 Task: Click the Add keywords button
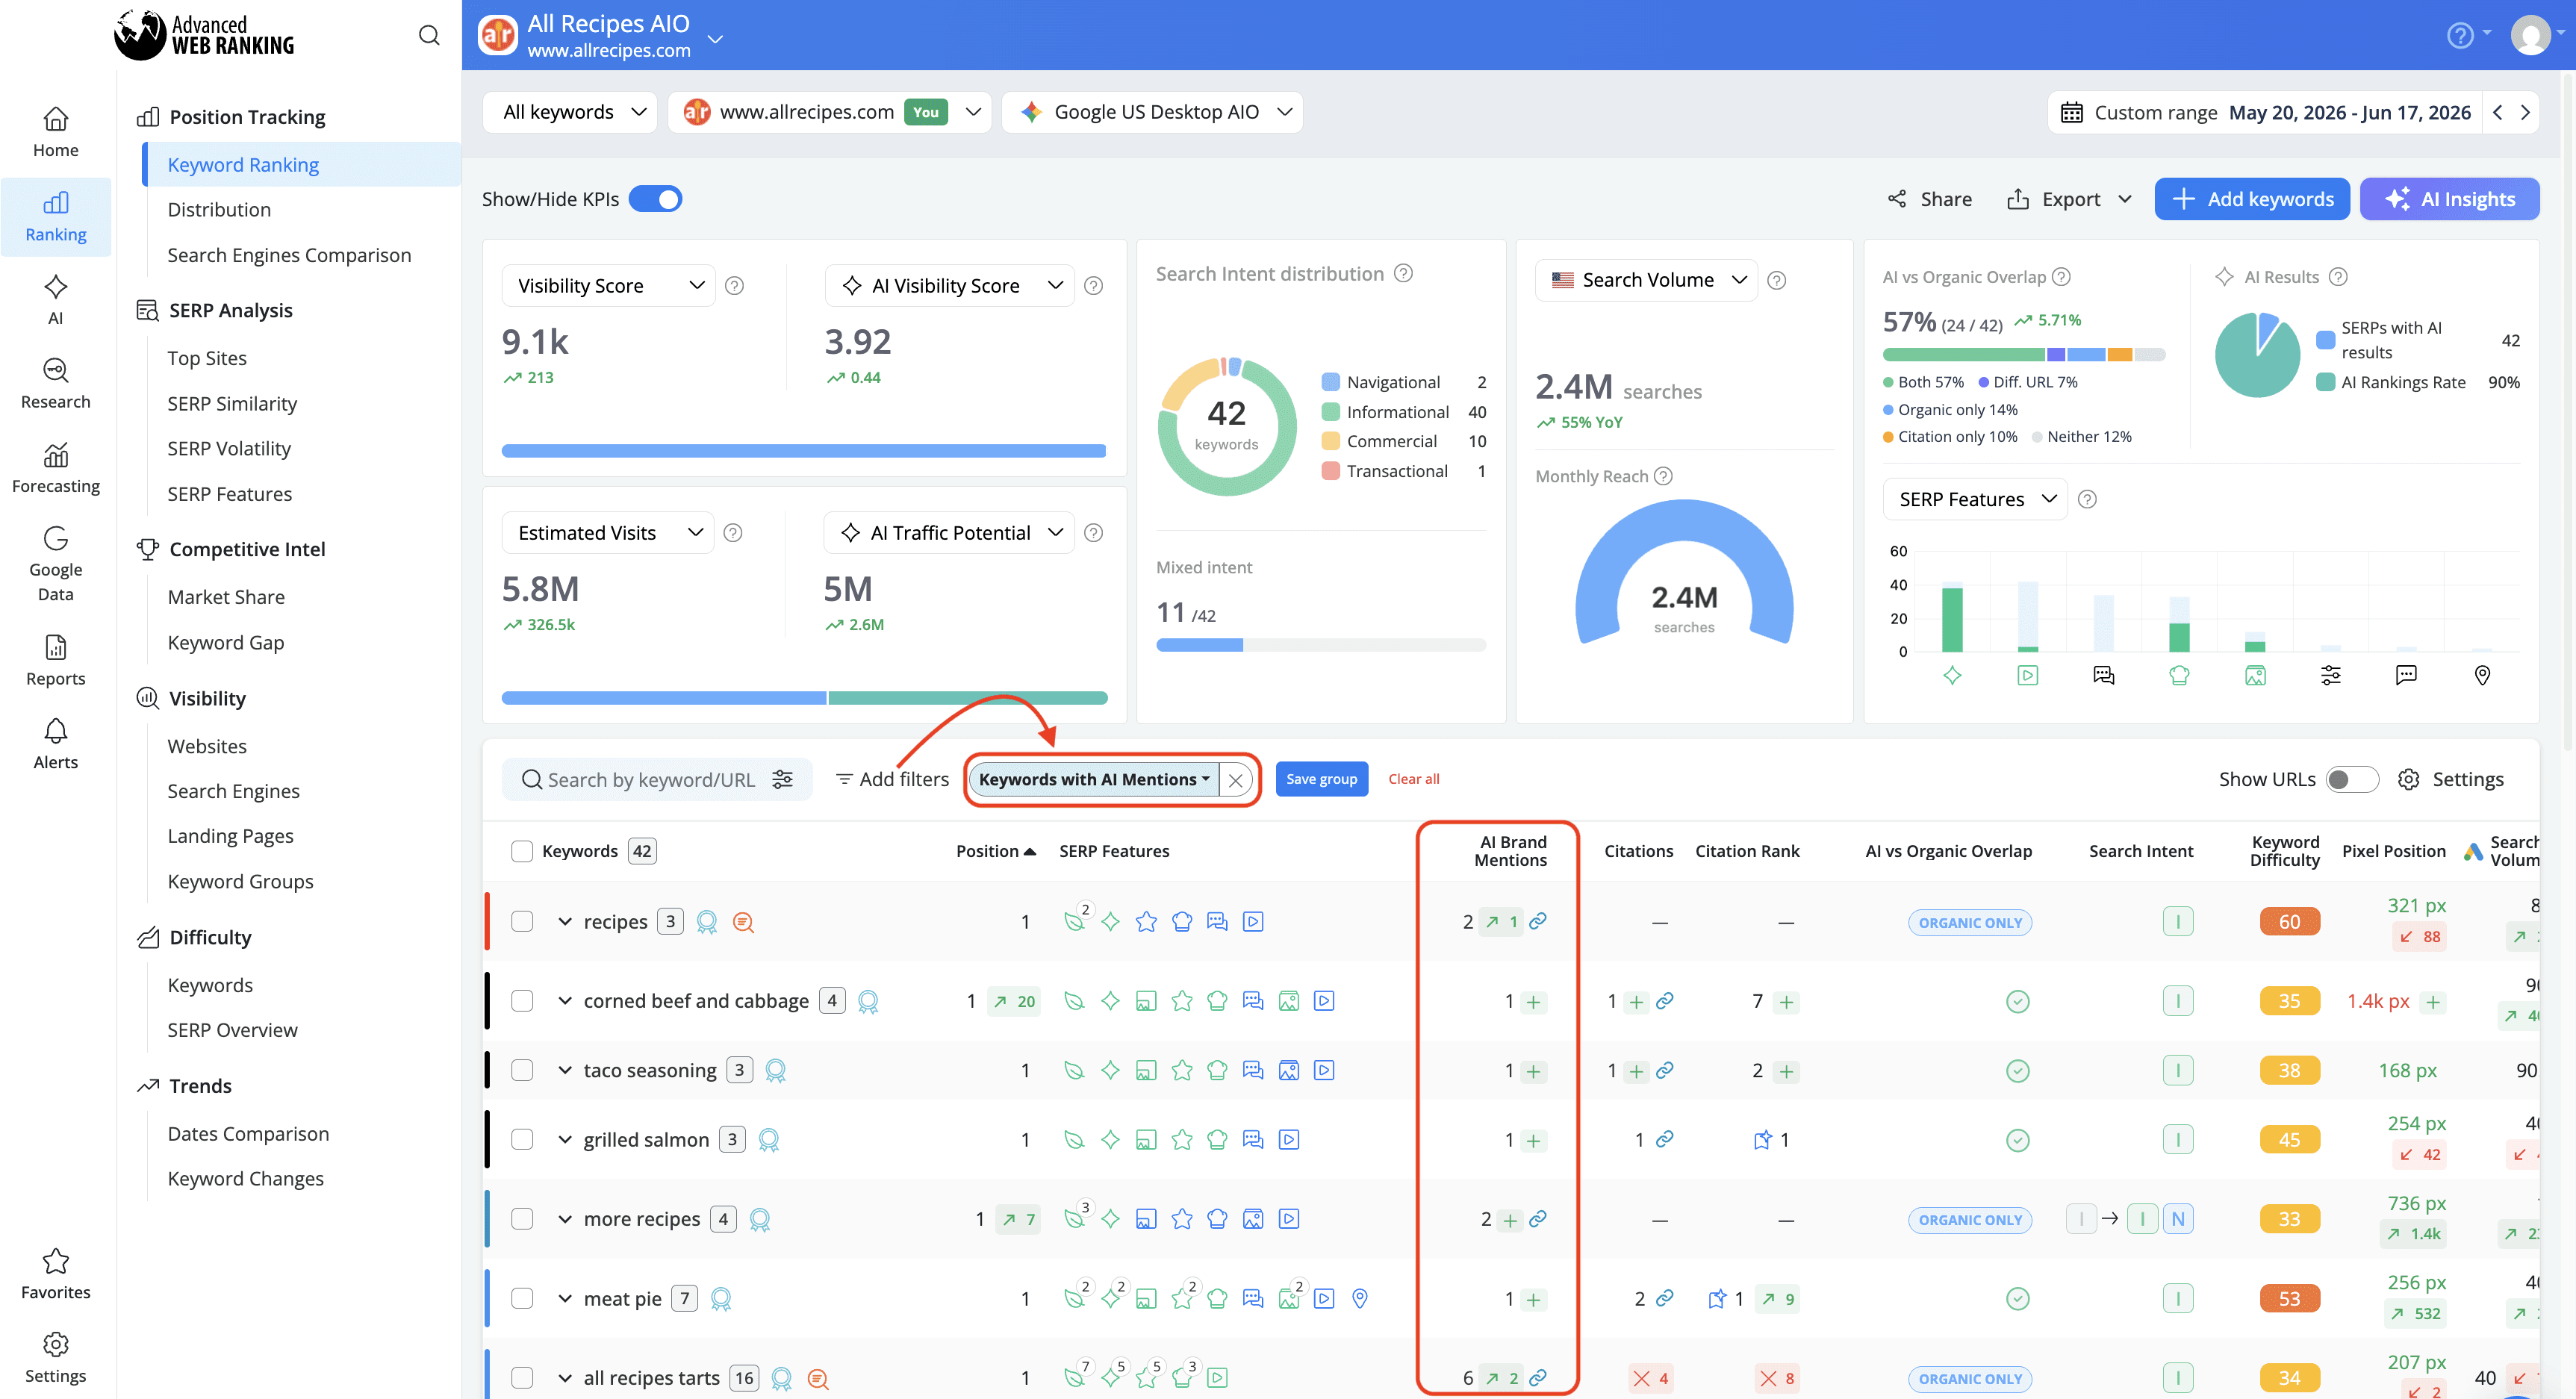(x=2251, y=199)
